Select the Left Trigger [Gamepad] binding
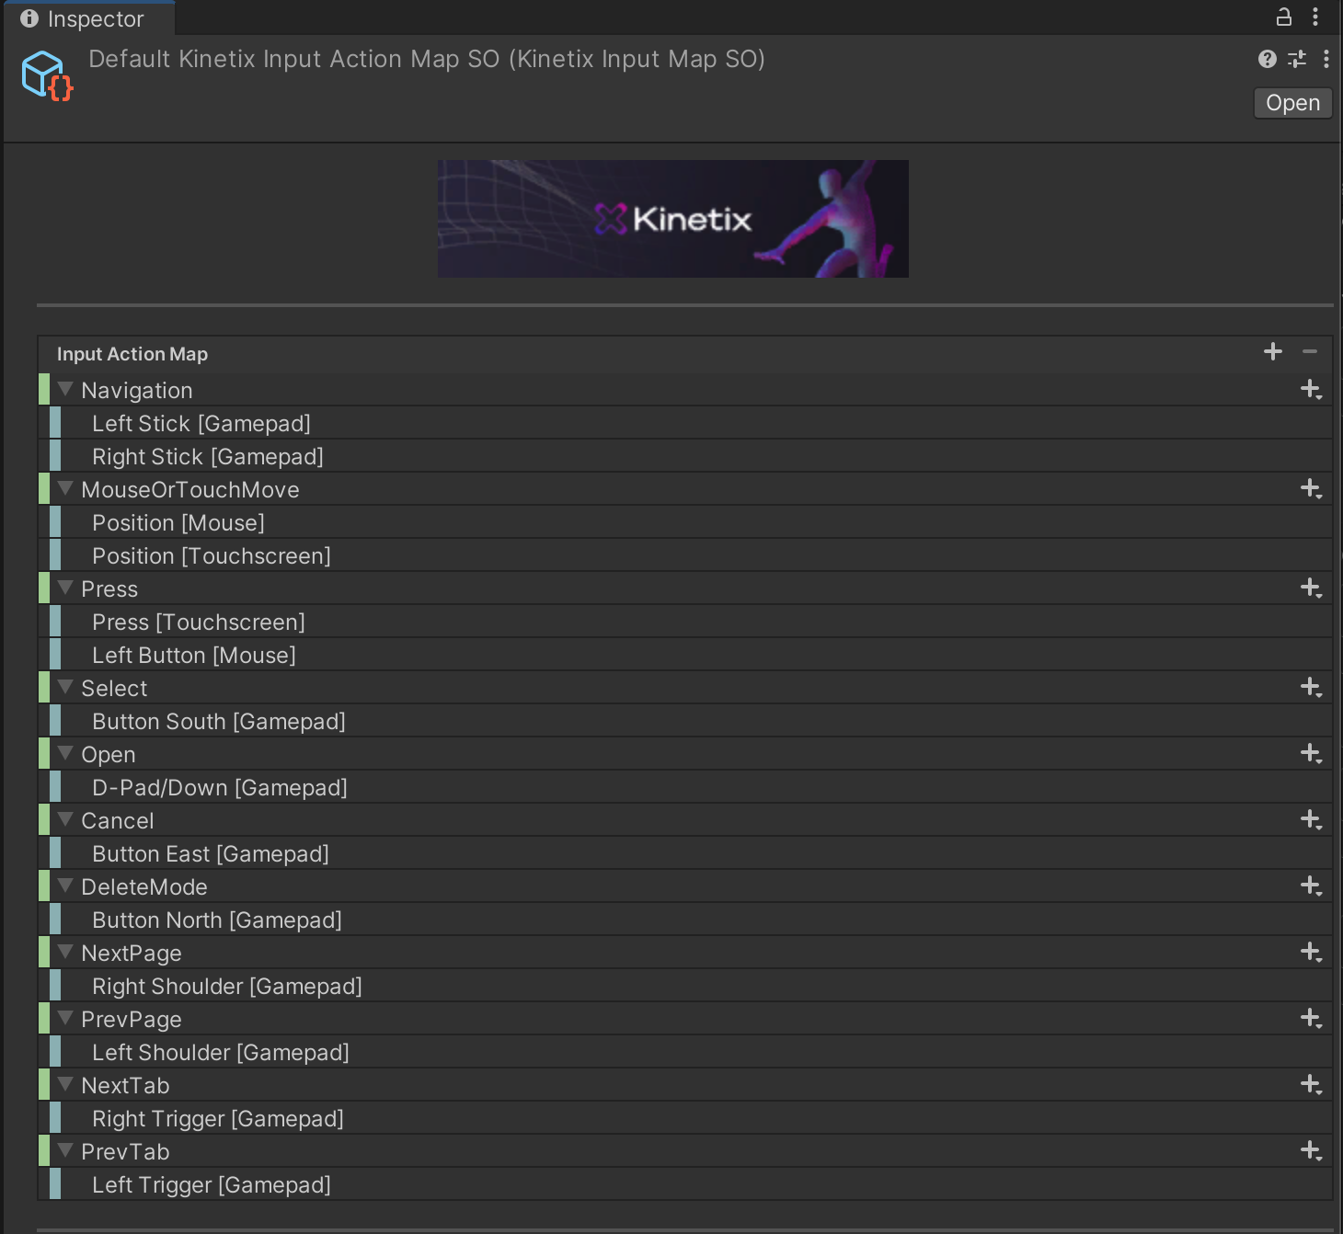The width and height of the screenshot is (1343, 1234). (x=690, y=1184)
